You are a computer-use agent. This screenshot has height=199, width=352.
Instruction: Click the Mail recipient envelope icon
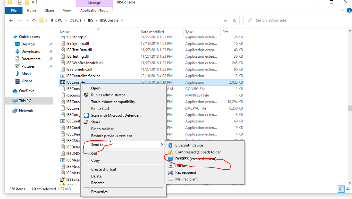click(171, 179)
